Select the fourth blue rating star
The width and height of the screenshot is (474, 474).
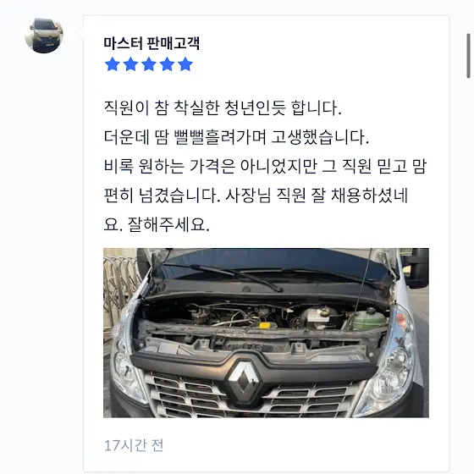point(168,64)
